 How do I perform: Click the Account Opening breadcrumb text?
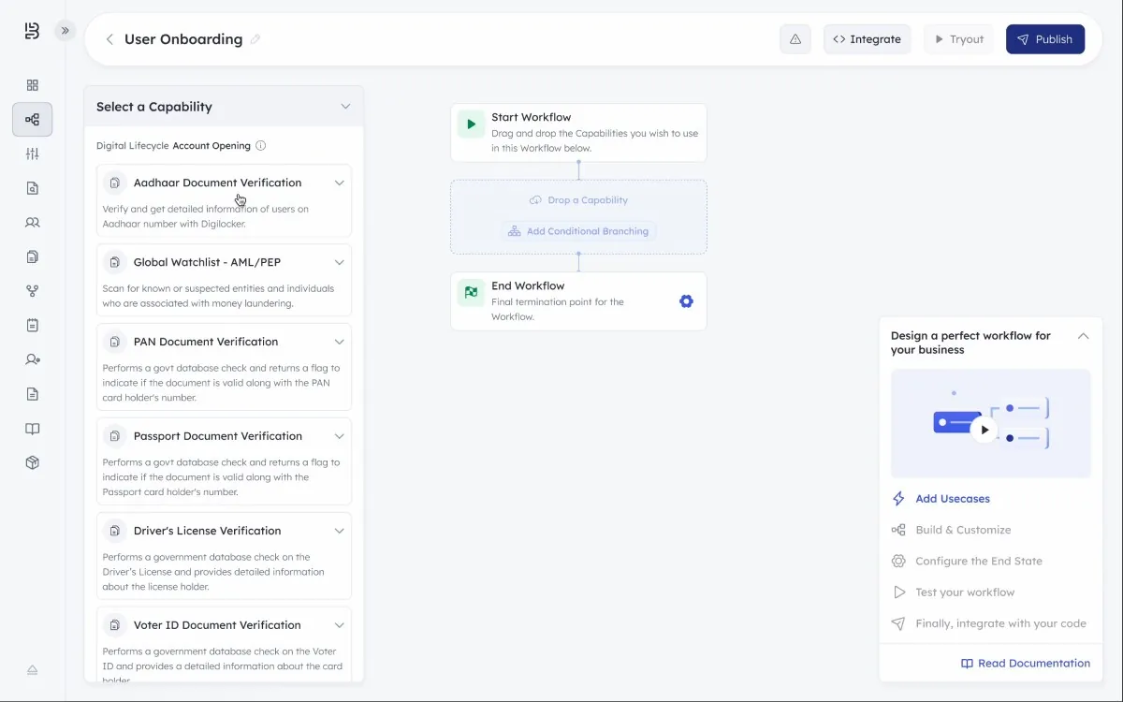click(x=211, y=146)
